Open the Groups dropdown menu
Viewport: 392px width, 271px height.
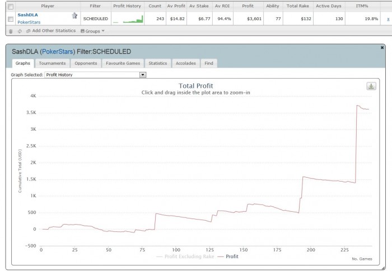pos(92,31)
